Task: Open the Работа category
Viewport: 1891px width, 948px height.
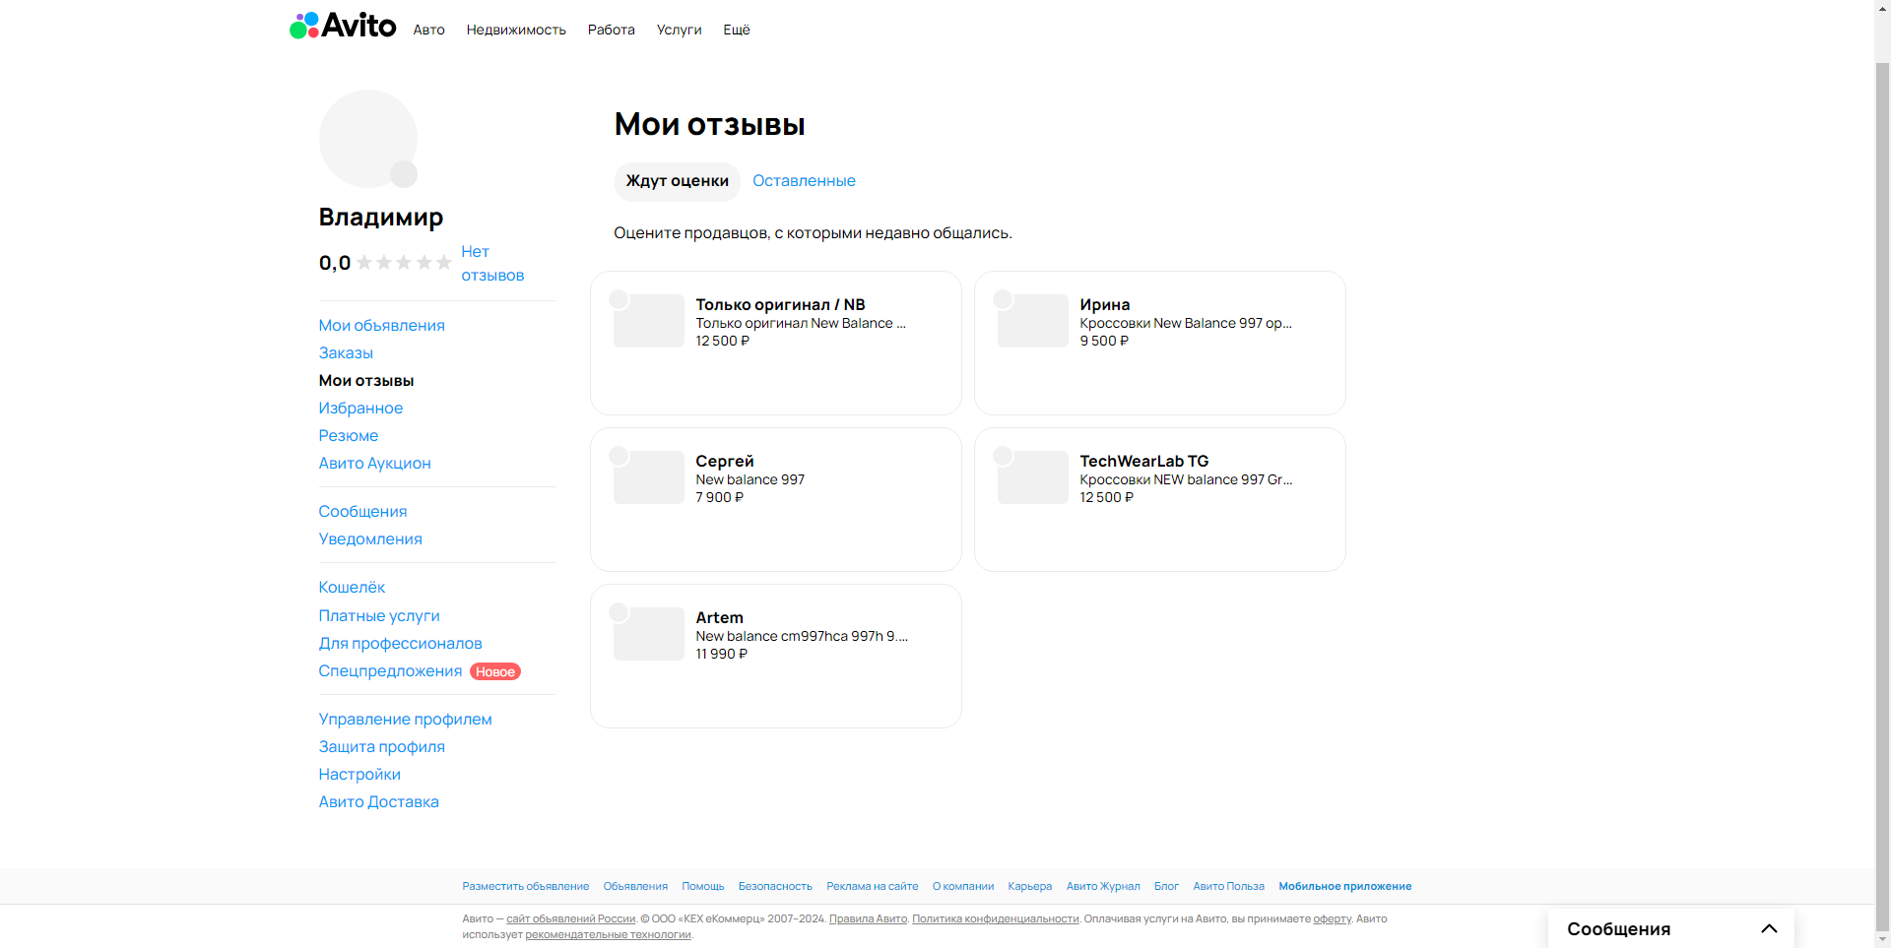Action: pyautogui.click(x=611, y=30)
